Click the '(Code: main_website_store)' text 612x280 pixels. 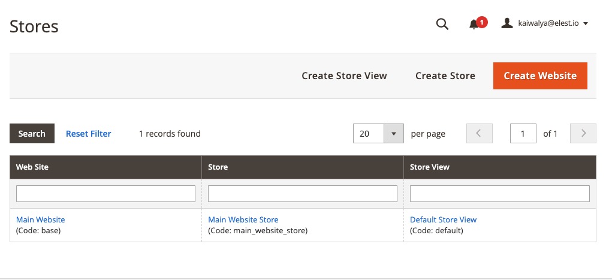pyautogui.click(x=258, y=231)
